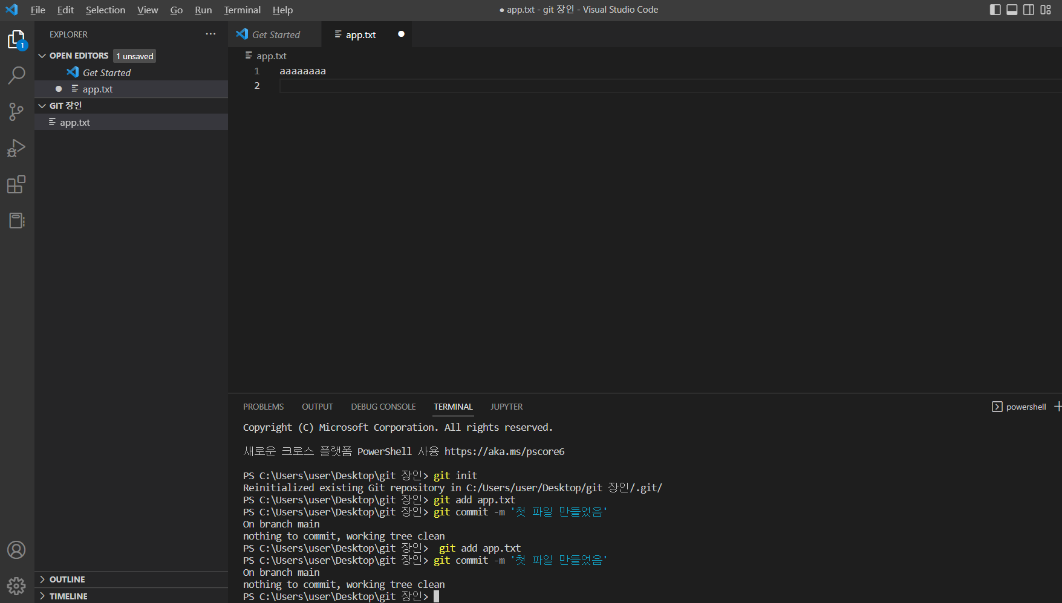Add a new terminal with plus icon

tap(1058, 407)
